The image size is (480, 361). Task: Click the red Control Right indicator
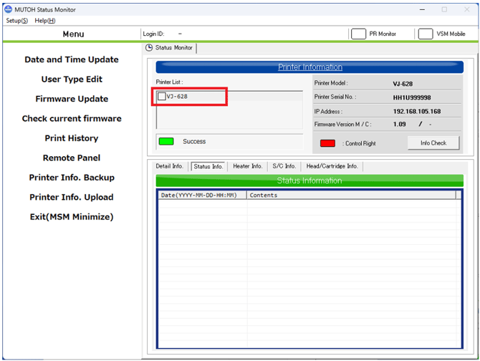(x=327, y=143)
